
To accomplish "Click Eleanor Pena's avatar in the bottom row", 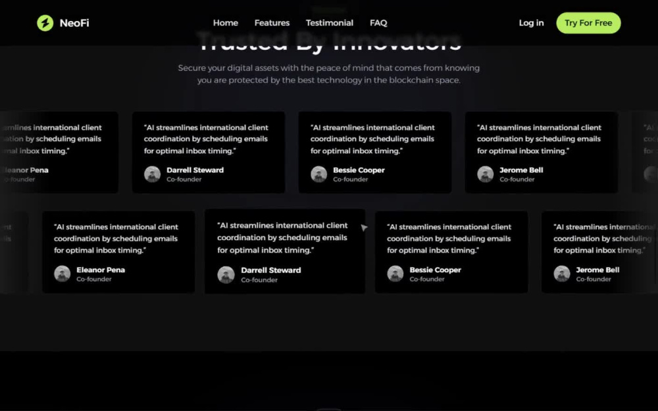I will [62, 274].
